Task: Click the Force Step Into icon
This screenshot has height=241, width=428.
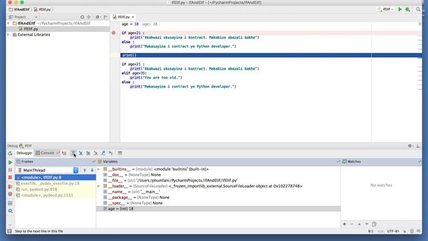Action: (96, 153)
